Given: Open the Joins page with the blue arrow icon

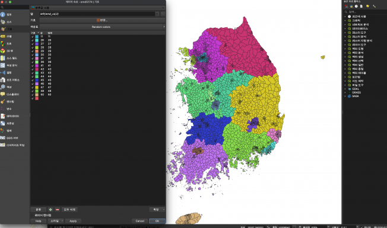Looking at the screenshot, I should 14,73.
